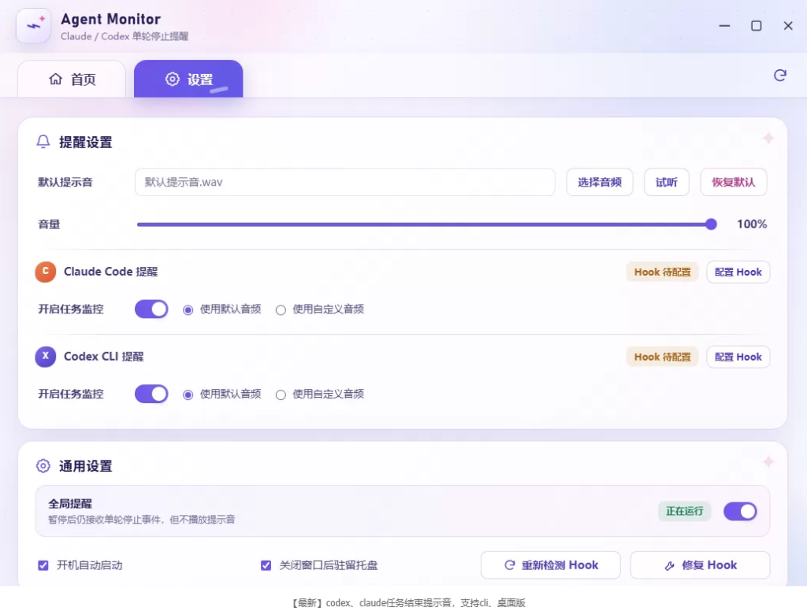Select 使用默认音频 for Claude Code
The image size is (807, 611).
point(188,309)
